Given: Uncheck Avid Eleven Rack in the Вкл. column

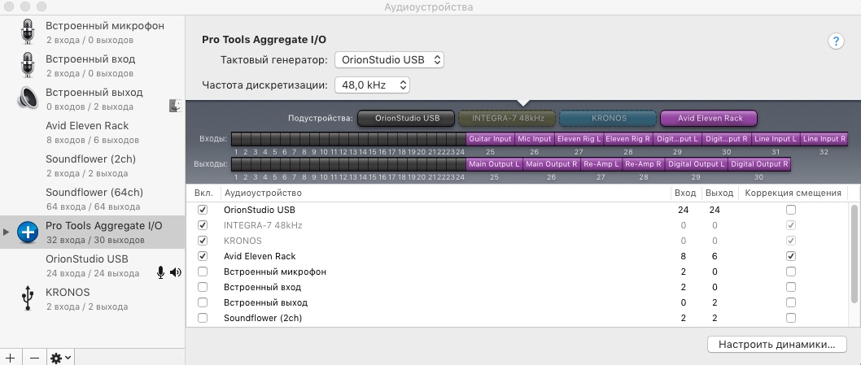Looking at the screenshot, I should click(x=203, y=256).
